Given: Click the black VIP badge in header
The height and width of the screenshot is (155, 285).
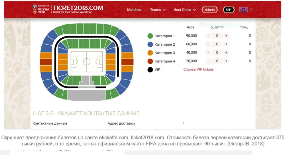Looking at the screenshot, I should (229, 10).
